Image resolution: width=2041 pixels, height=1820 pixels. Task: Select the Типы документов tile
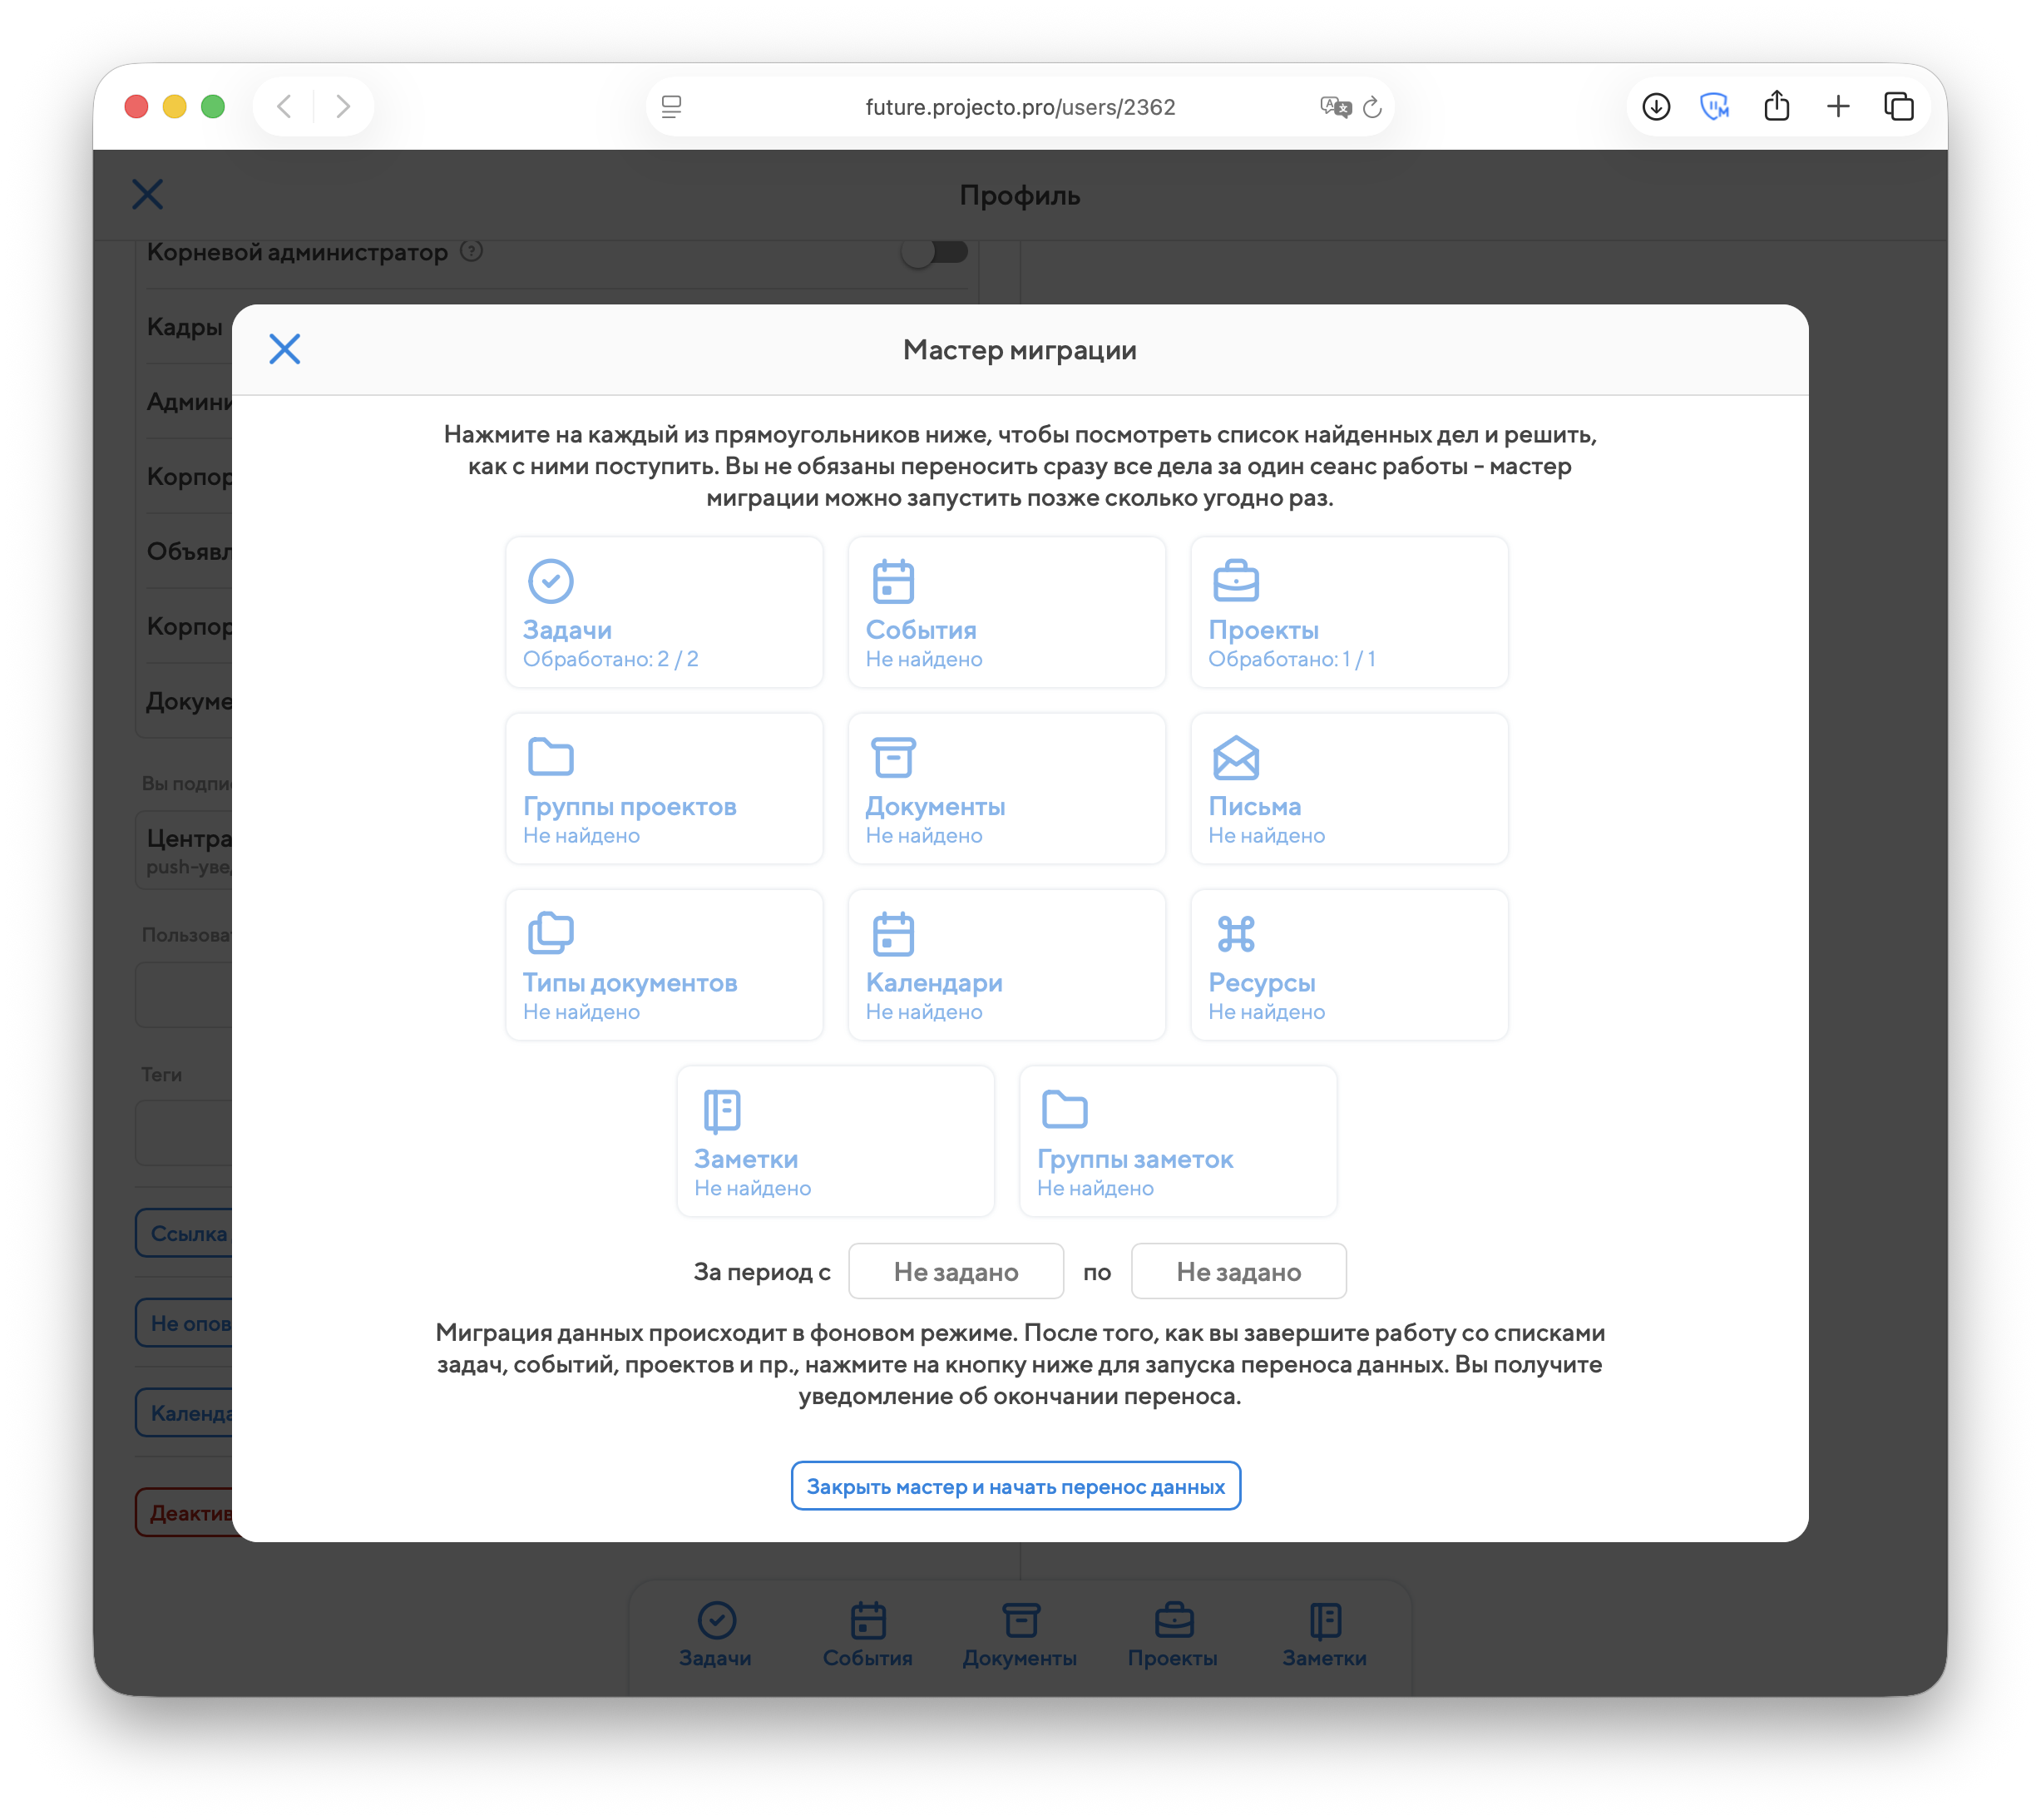click(x=664, y=965)
